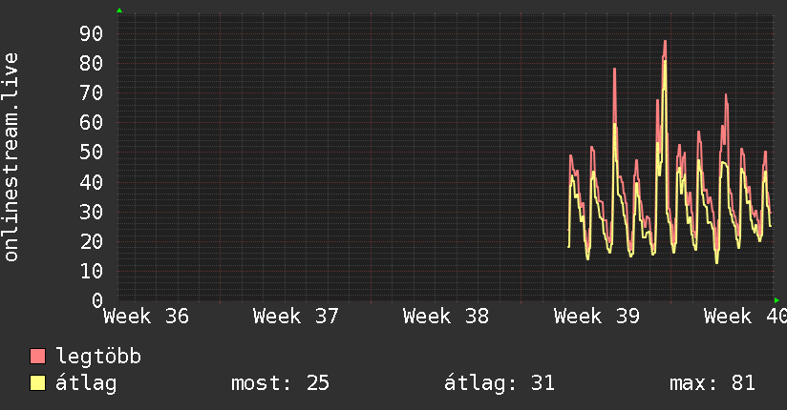Viewport: 787px width, 410px height.
Task: Click the highest pink peak near 87
Action: pos(665,42)
